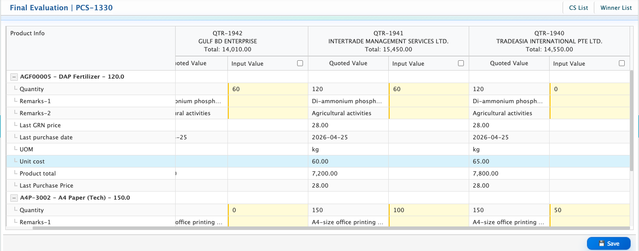Click the vertical scrollbar of the grid
The width and height of the screenshot is (639, 251).
(x=631, y=121)
